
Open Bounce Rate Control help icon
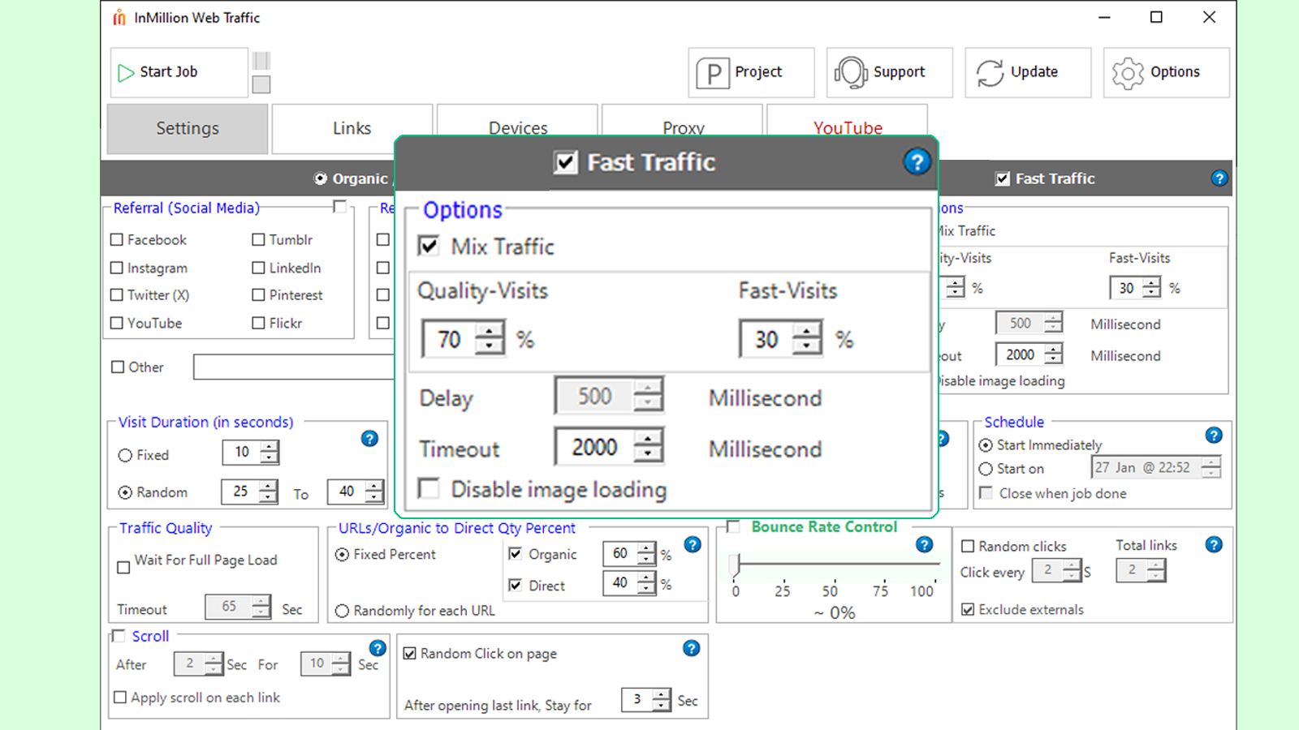926,545
